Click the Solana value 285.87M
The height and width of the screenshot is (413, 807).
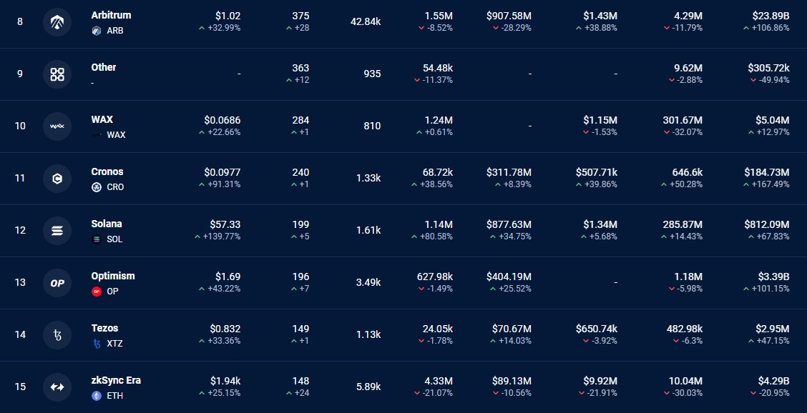[x=683, y=225]
